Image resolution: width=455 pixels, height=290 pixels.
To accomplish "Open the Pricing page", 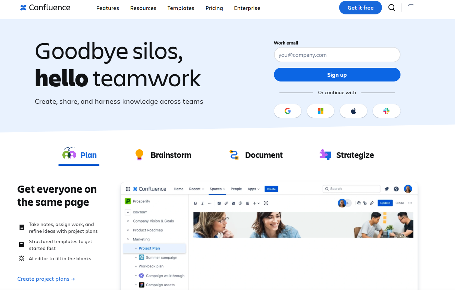I will tap(214, 8).
